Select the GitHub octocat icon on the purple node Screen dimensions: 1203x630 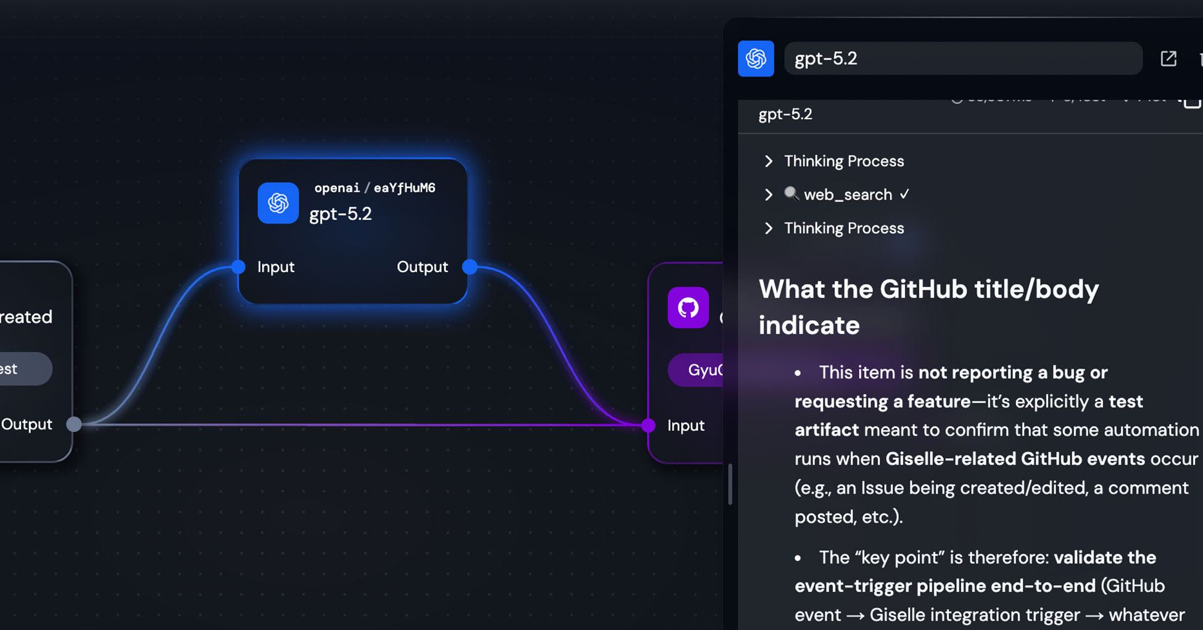click(687, 307)
